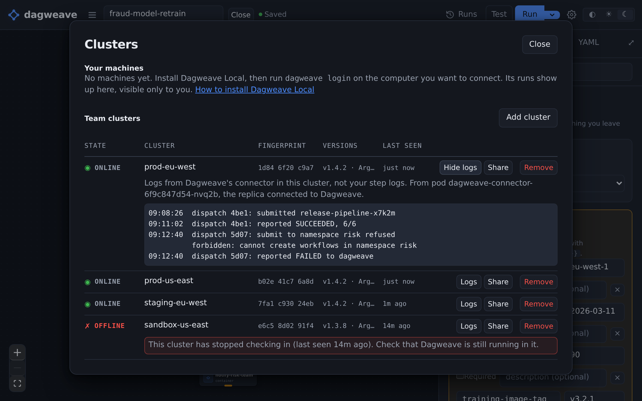This screenshot has height=401, width=642.
Task: Hide logs for prod-eu-west
Action: pyautogui.click(x=460, y=168)
